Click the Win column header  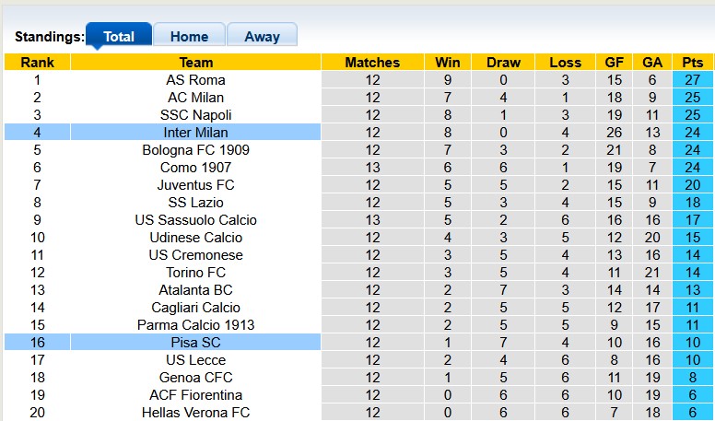click(x=447, y=63)
